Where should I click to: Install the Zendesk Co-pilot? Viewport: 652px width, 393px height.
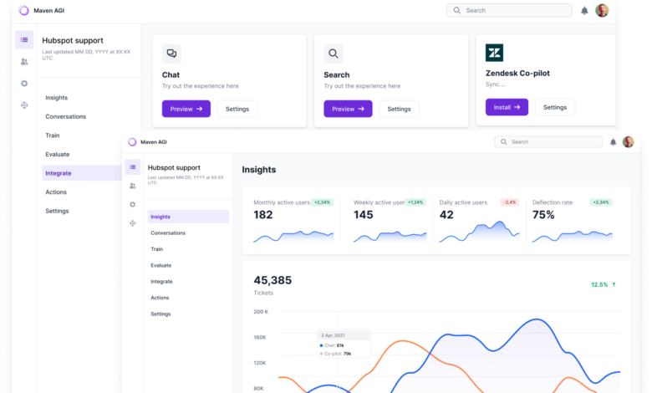[507, 107]
